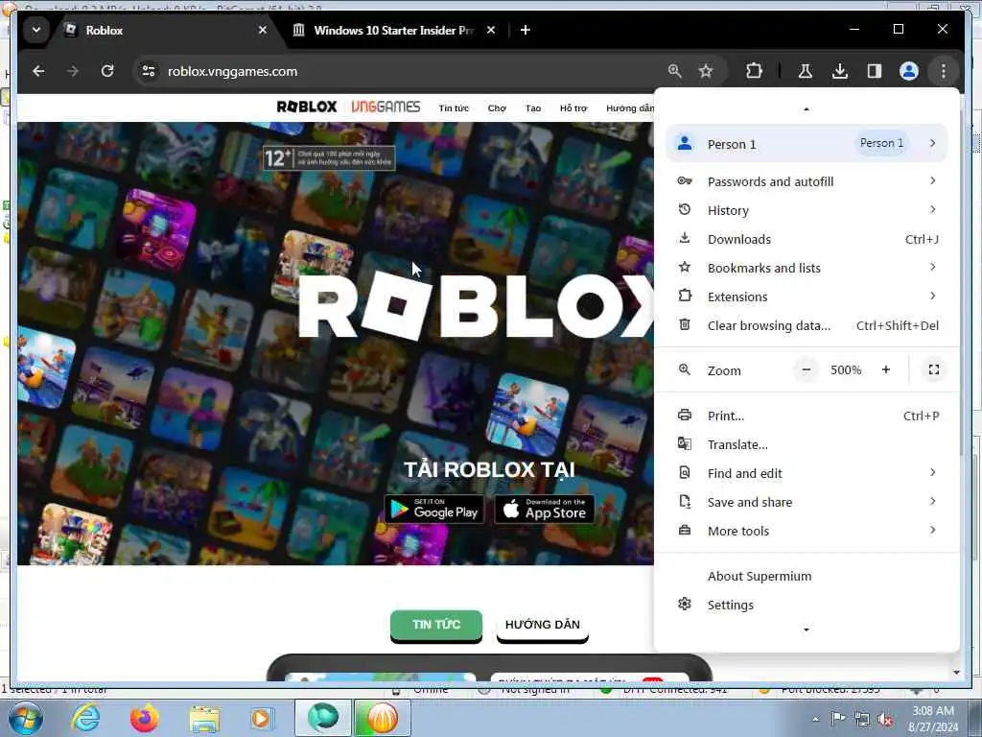
Task: Reload the Roblox page
Action: [107, 71]
